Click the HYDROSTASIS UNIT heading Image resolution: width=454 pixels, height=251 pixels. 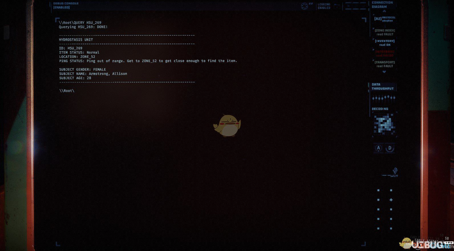coord(76,40)
